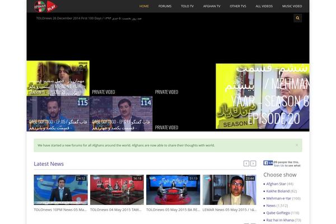
Task: Open the FORUMS menu item
Action: [x=165, y=6]
